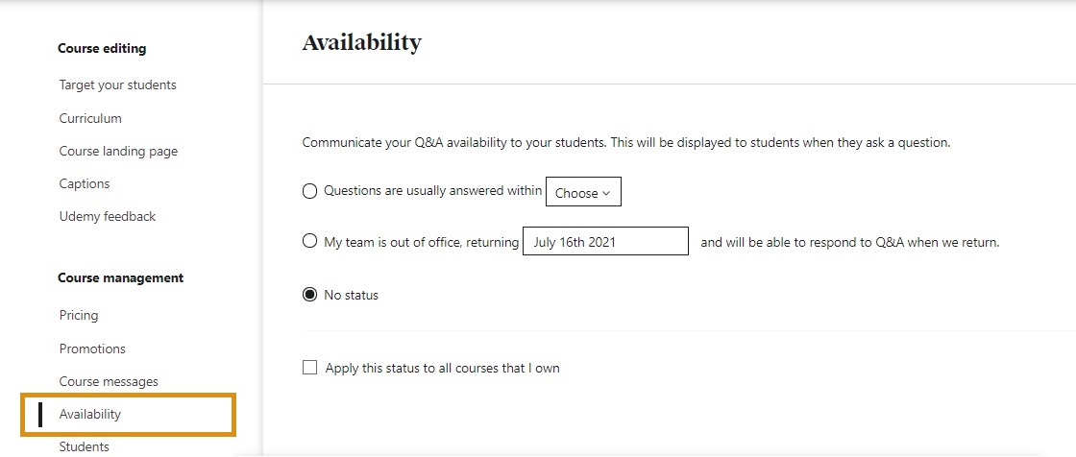
Task: Click the 'Course management' sidebar heading
Action: [120, 278]
